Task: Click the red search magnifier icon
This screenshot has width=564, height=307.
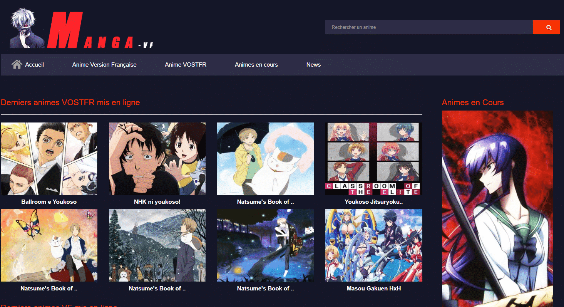Action: click(x=546, y=27)
